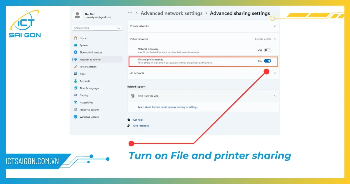
Task: Click the Give feedback link
Action: click(141, 126)
